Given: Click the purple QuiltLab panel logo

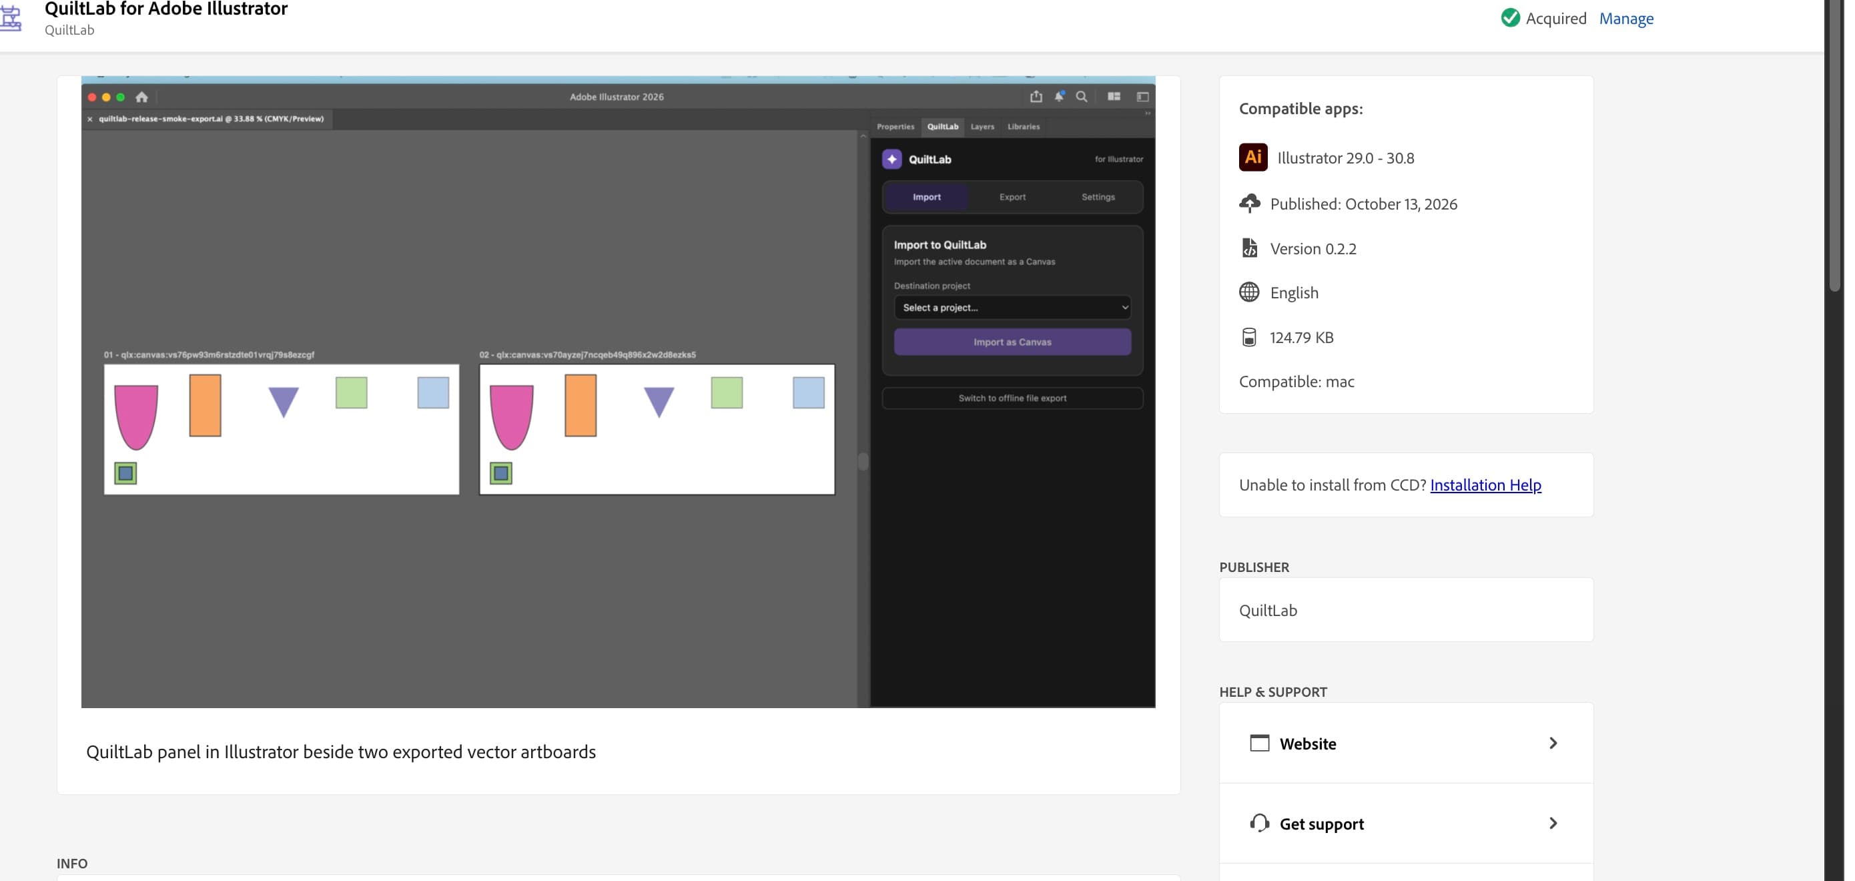Looking at the screenshot, I should point(891,160).
